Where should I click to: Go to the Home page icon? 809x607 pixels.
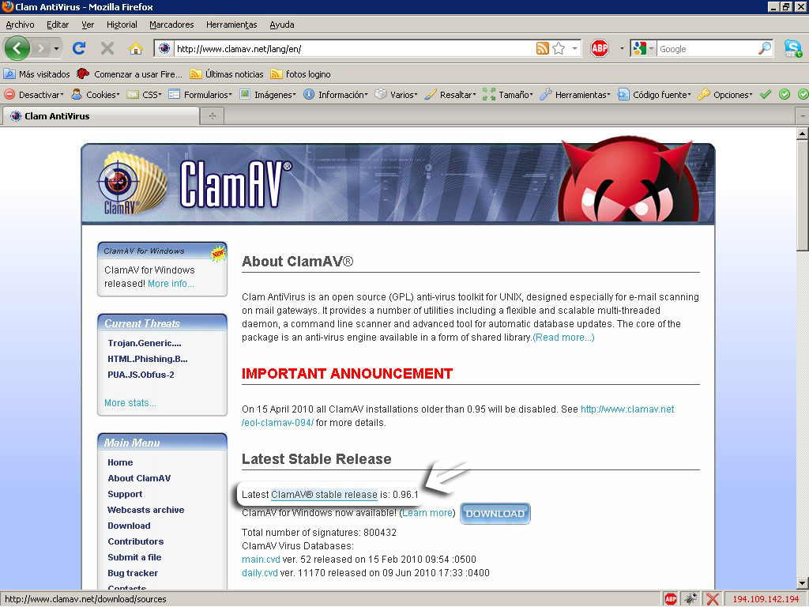coord(136,48)
